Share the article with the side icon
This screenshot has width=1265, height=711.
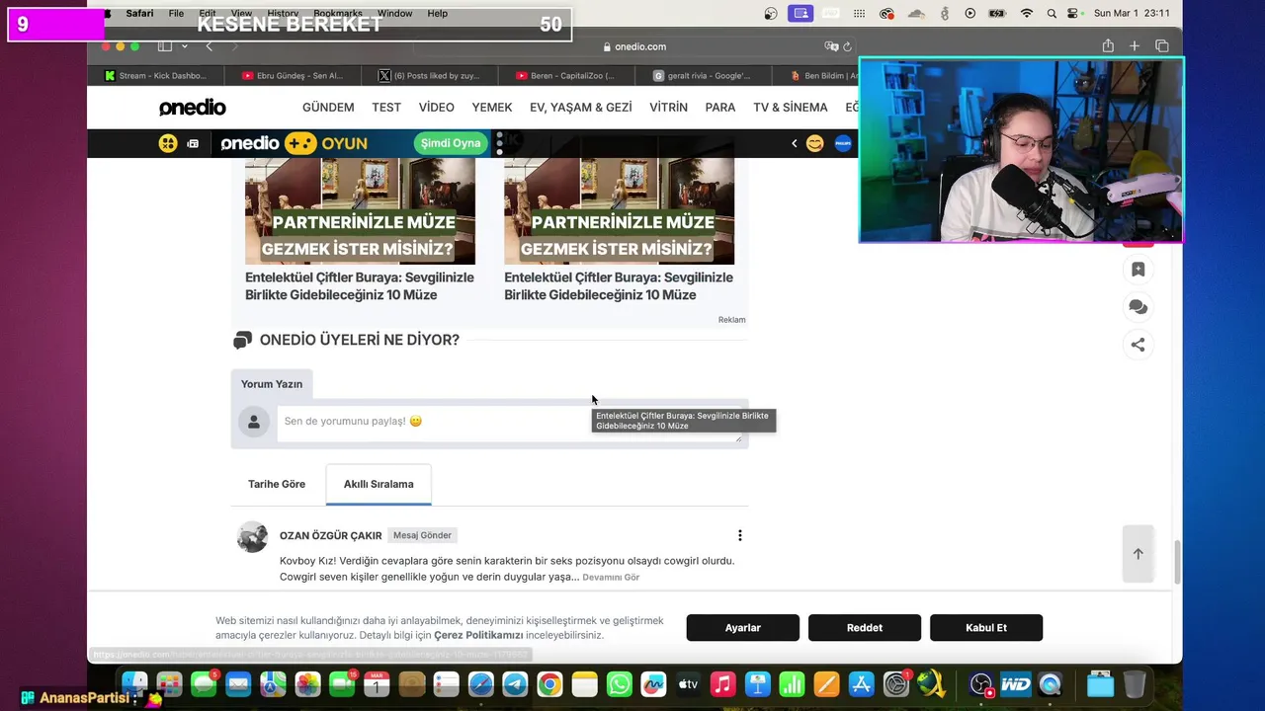point(1138,345)
